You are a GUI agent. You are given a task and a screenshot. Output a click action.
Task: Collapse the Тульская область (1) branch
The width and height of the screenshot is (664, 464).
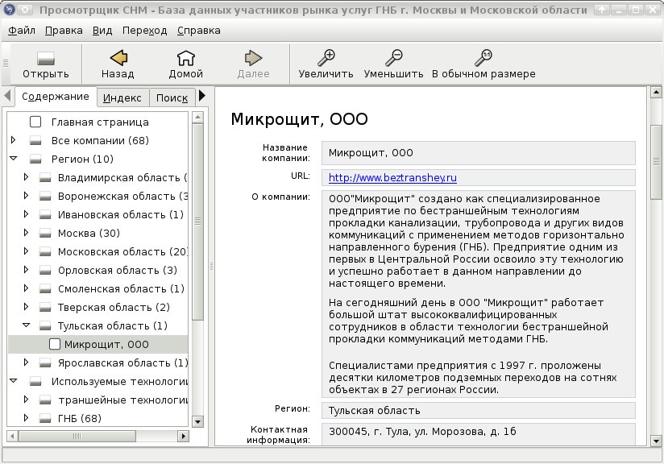[x=27, y=325]
